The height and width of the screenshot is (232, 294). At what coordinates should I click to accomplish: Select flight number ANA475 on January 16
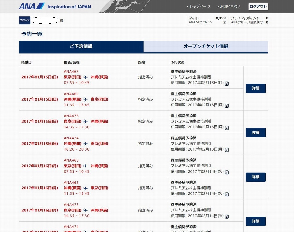pyautogui.click(x=71, y=205)
